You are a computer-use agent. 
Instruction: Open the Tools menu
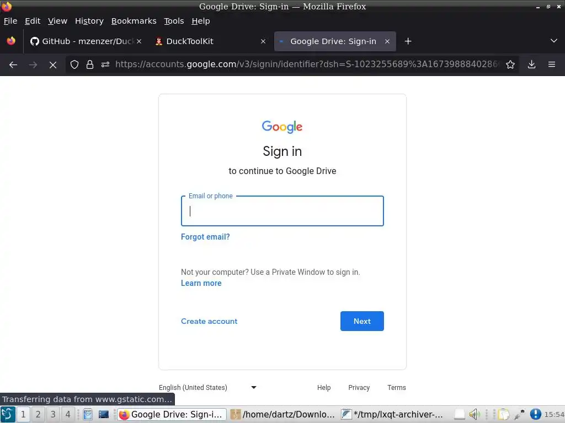pos(174,21)
